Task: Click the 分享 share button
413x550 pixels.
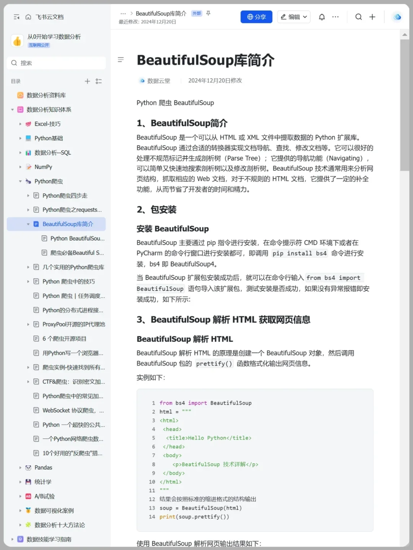Action: (x=256, y=17)
